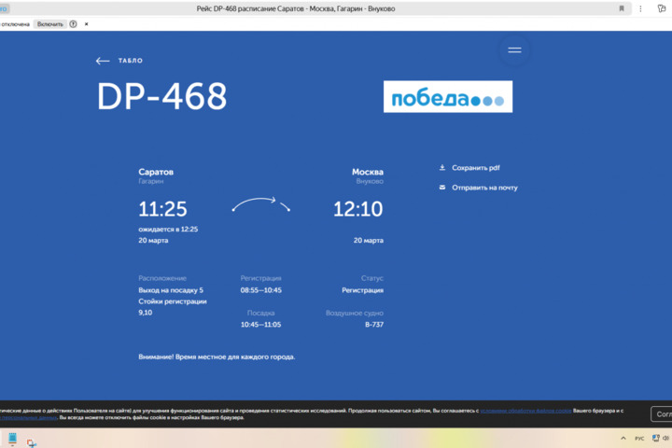Open the browser three-dot menu

point(640,8)
